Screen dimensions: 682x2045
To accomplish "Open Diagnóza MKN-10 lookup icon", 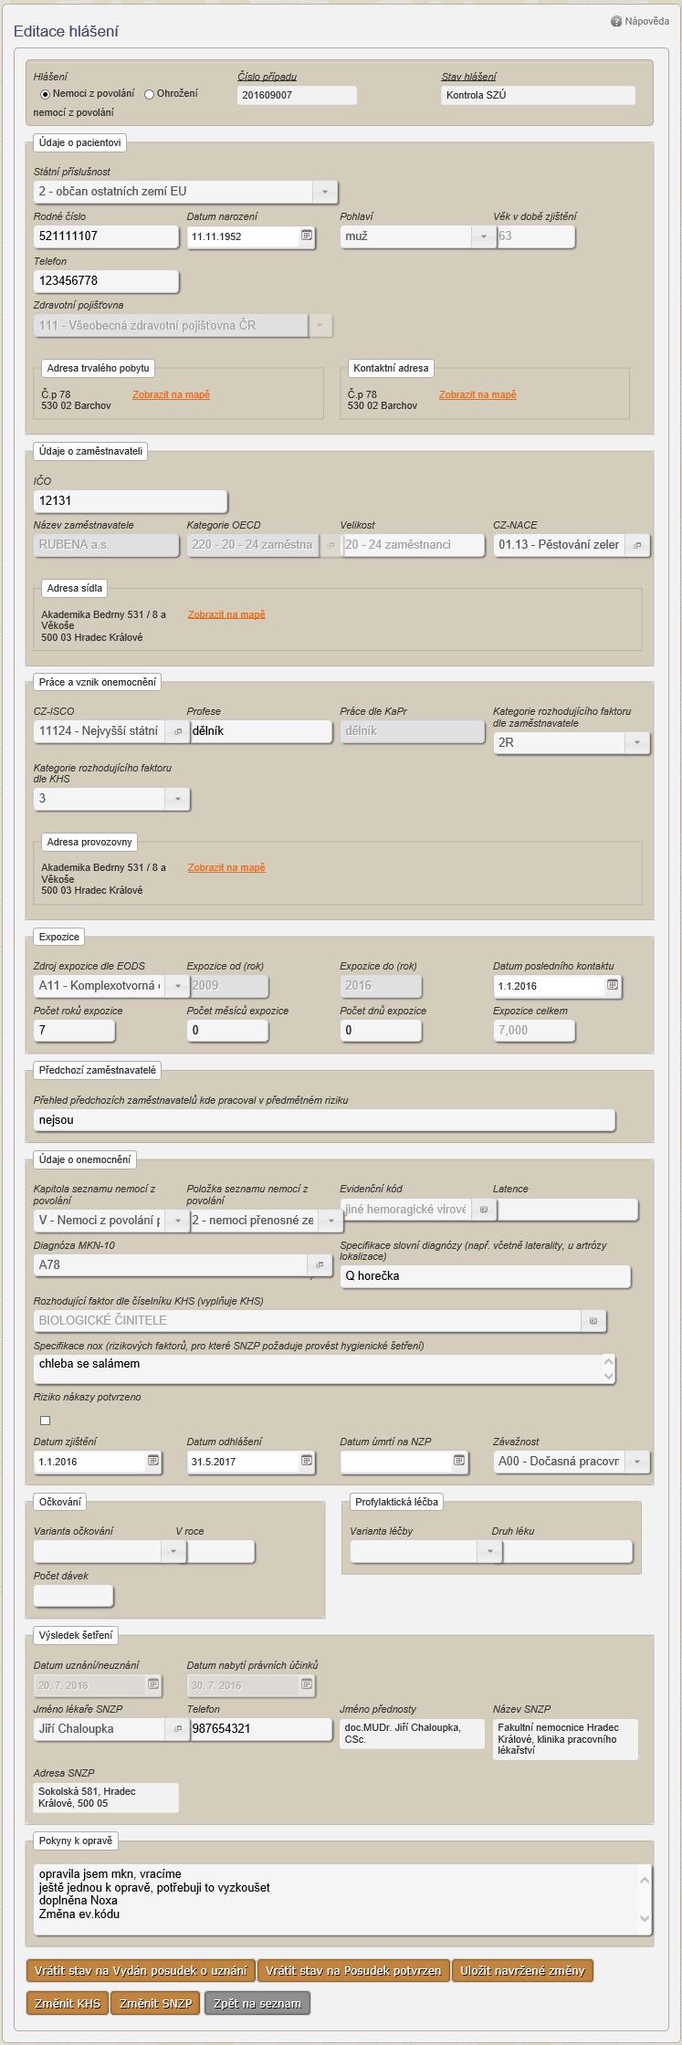I will (x=320, y=1264).
